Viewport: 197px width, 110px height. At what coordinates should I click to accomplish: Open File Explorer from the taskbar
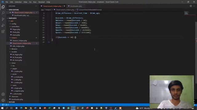26,108
